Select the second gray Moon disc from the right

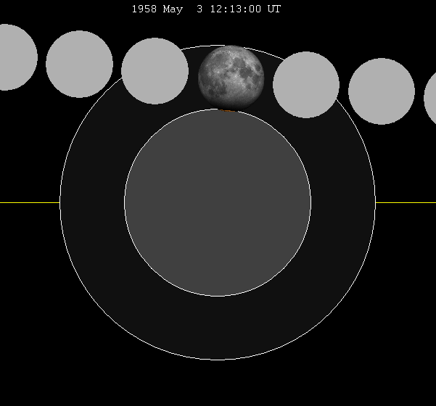pyautogui.click(x=381, y=91)
